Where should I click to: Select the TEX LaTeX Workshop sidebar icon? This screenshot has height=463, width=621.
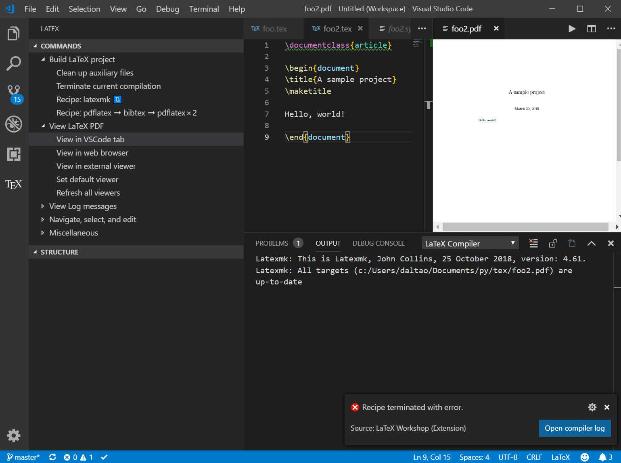pos(13,184)
